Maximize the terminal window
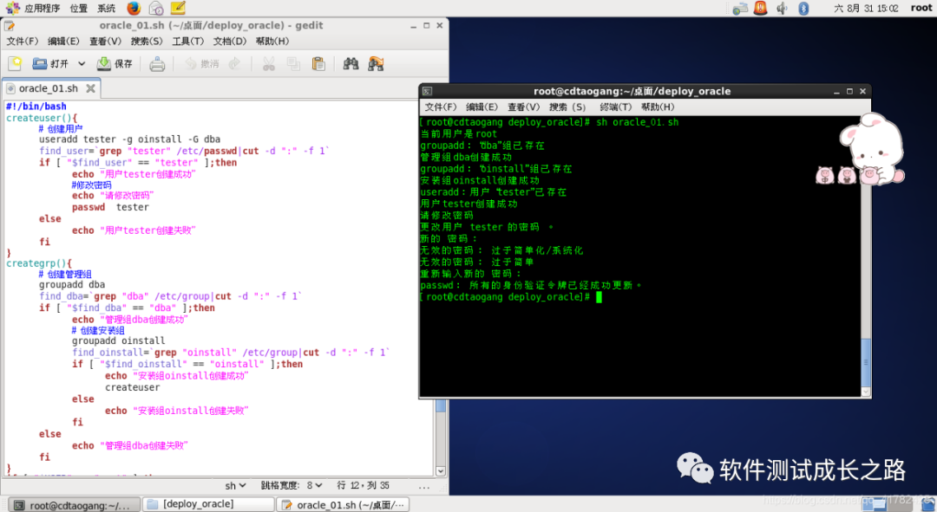 tap(849, 91)
